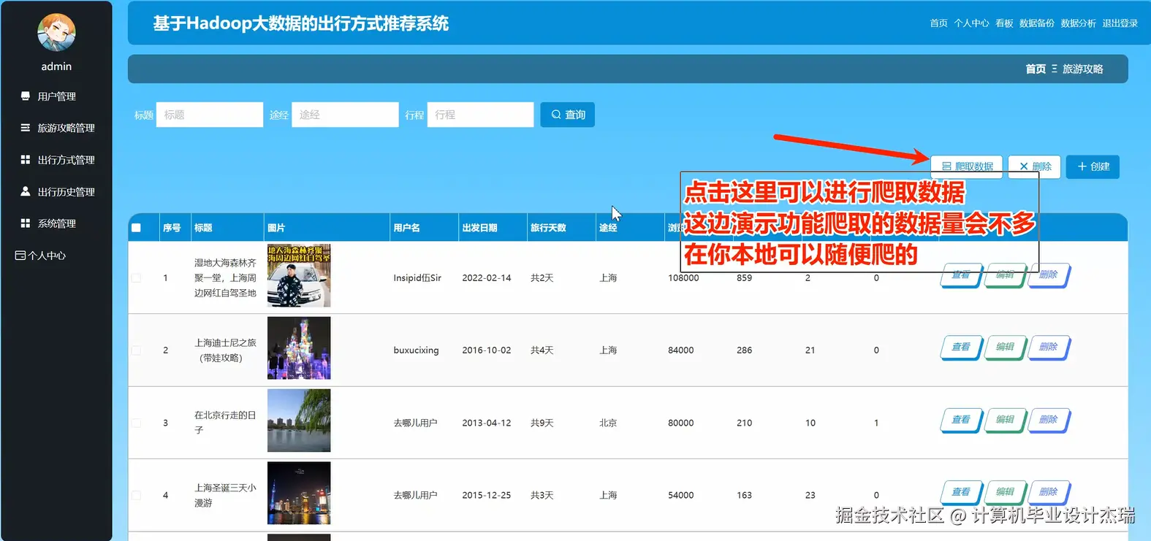Click 查看 for 在北京行走的日子 row
The height and width of the screenshot is (541, 1151).
pos(961,420)
